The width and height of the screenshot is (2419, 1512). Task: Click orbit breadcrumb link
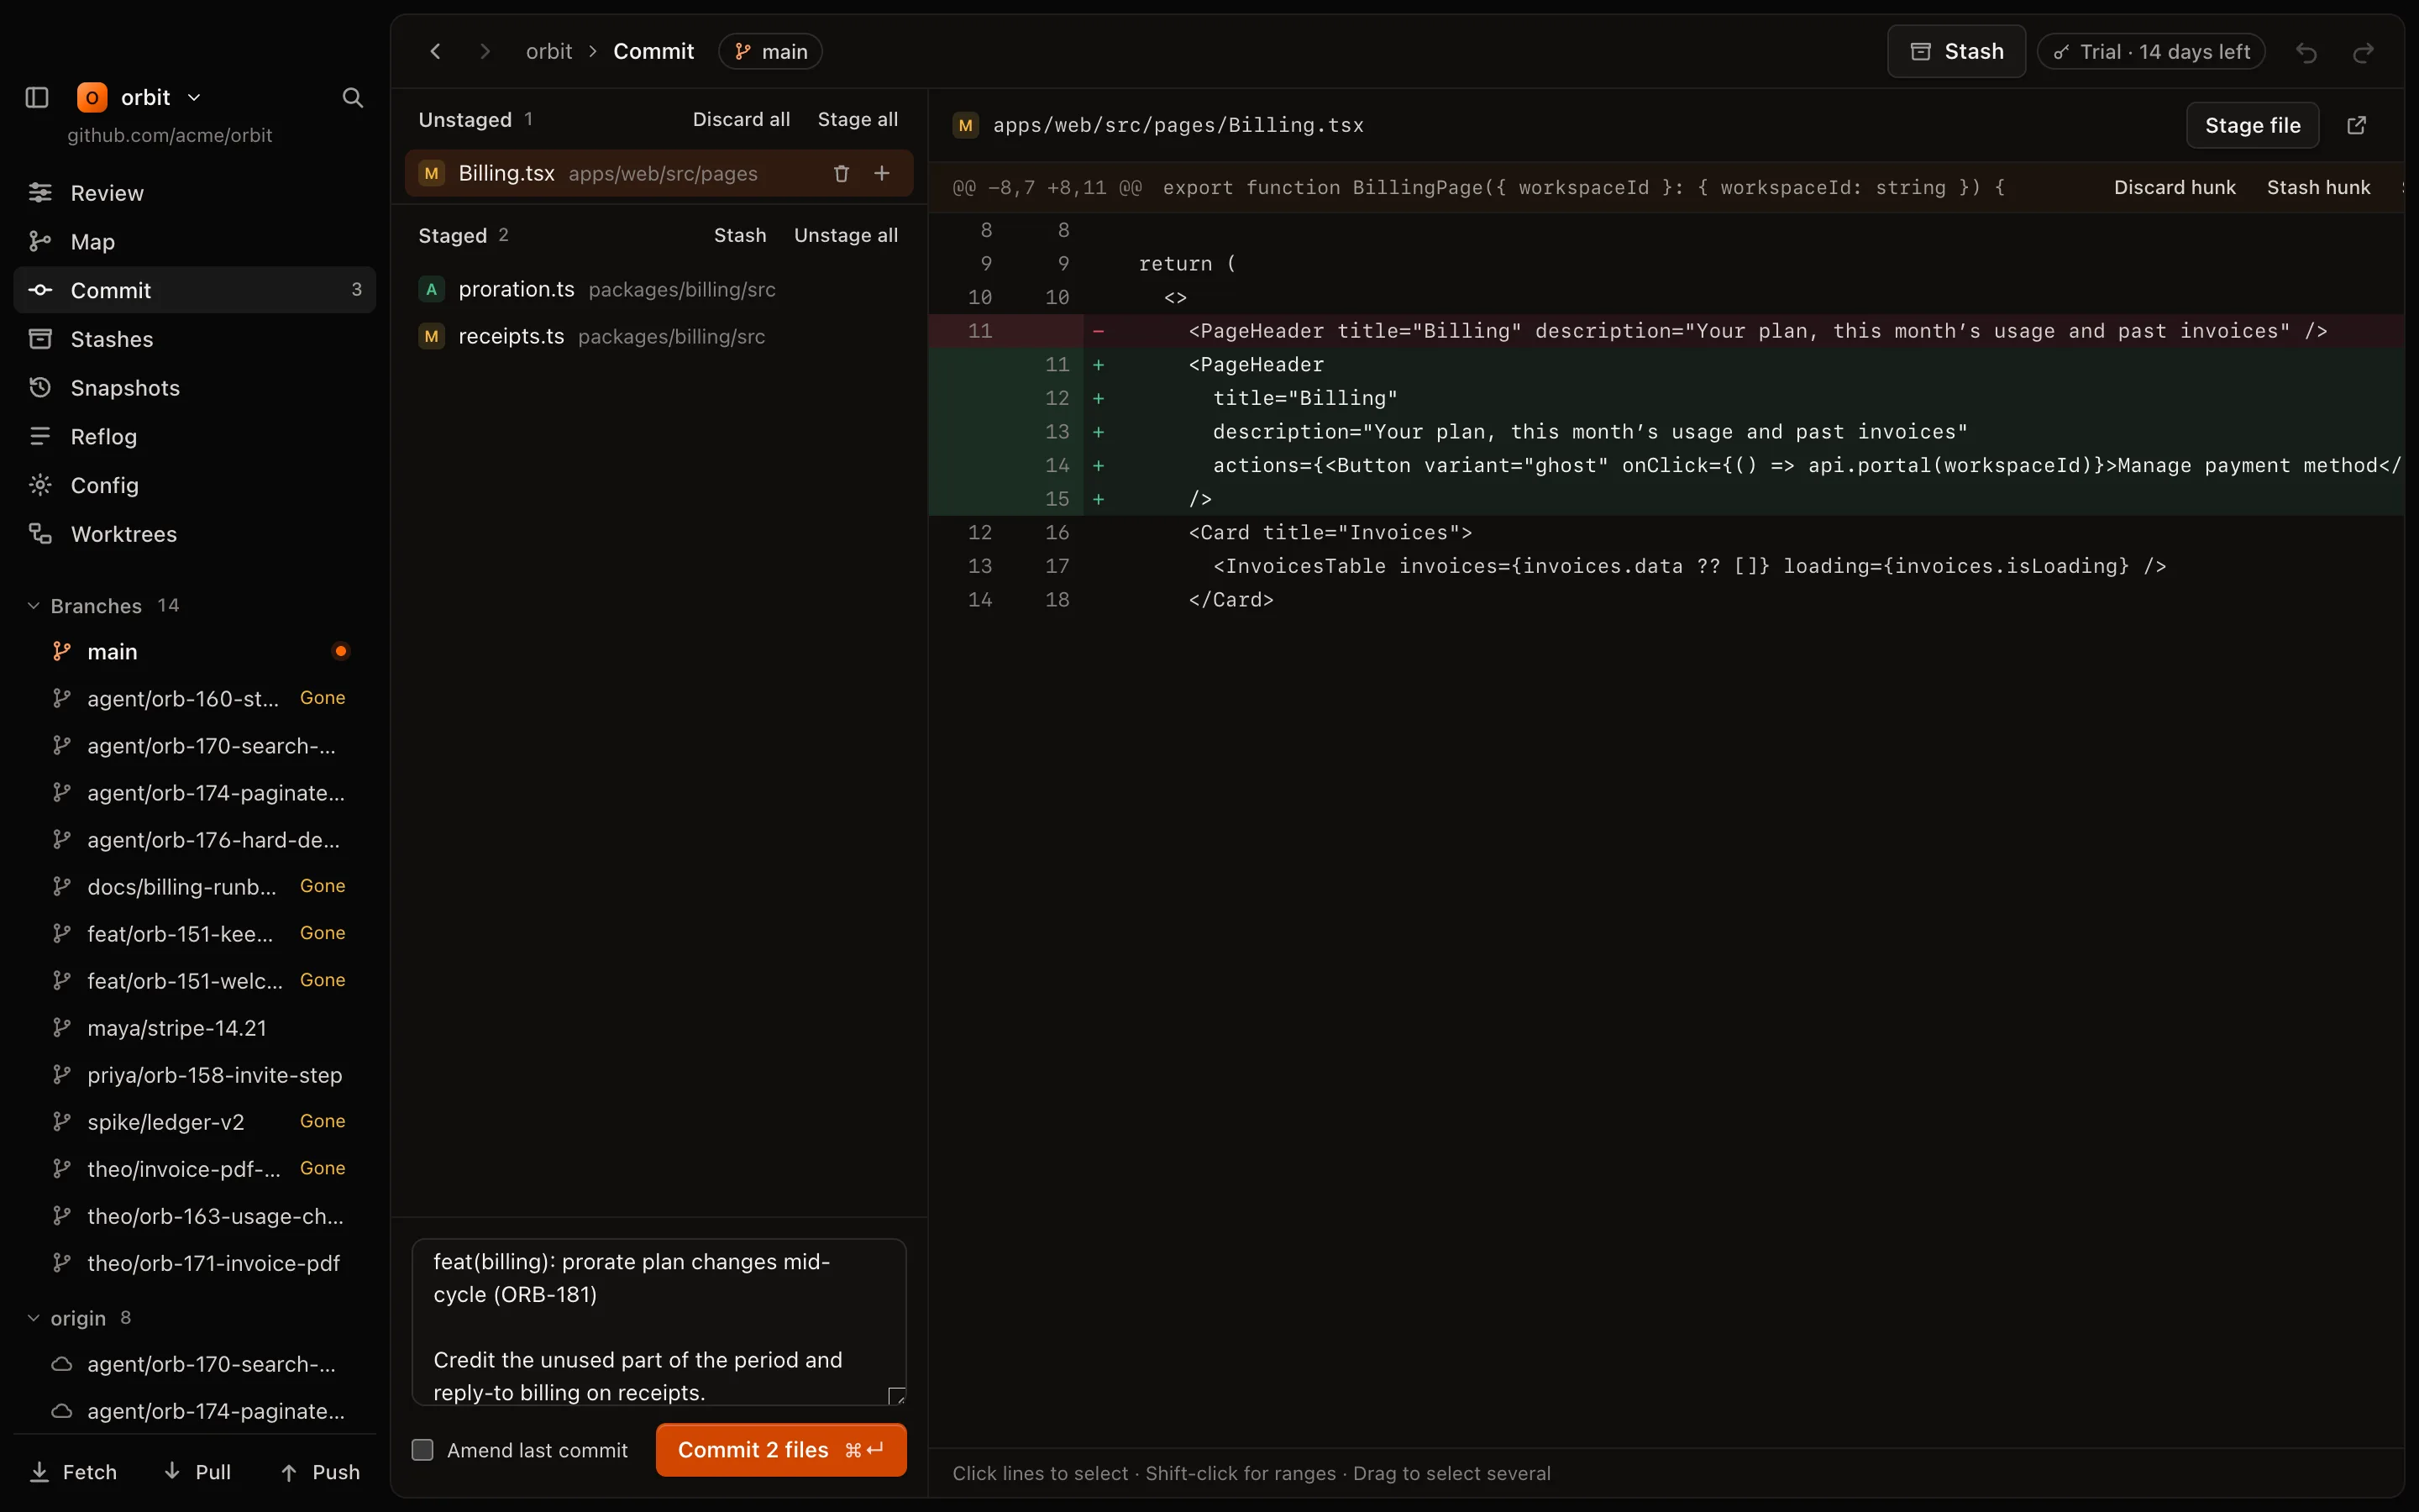pyautogui.click(x=548, y=51)
